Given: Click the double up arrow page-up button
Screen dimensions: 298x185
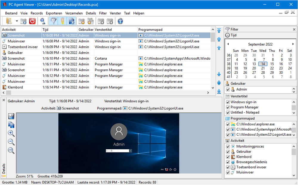Looking at the screenshot, I should coord(219,39).
